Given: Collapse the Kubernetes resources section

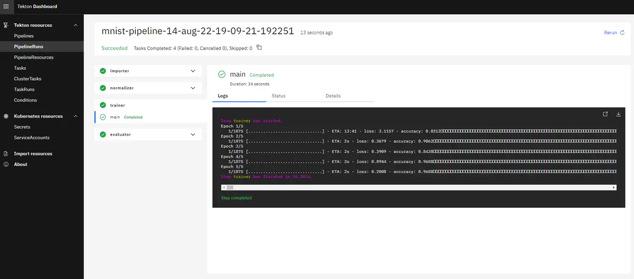Looking at the screenshot, I should tap(76, 116).
